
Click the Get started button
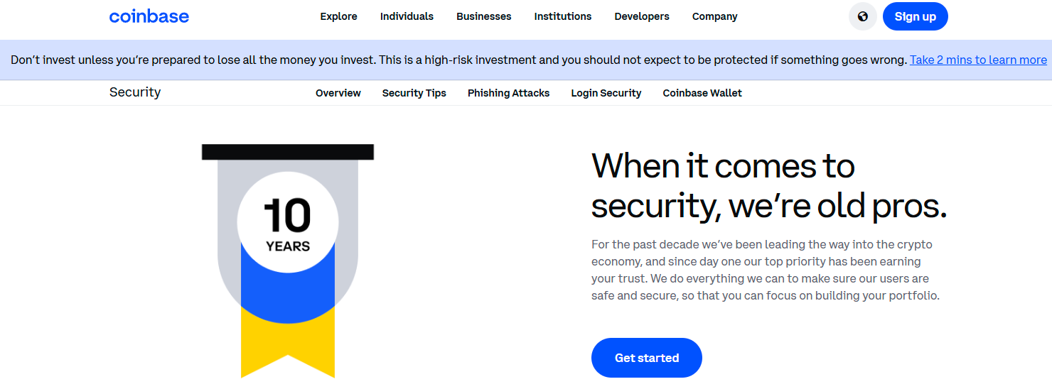647,358
